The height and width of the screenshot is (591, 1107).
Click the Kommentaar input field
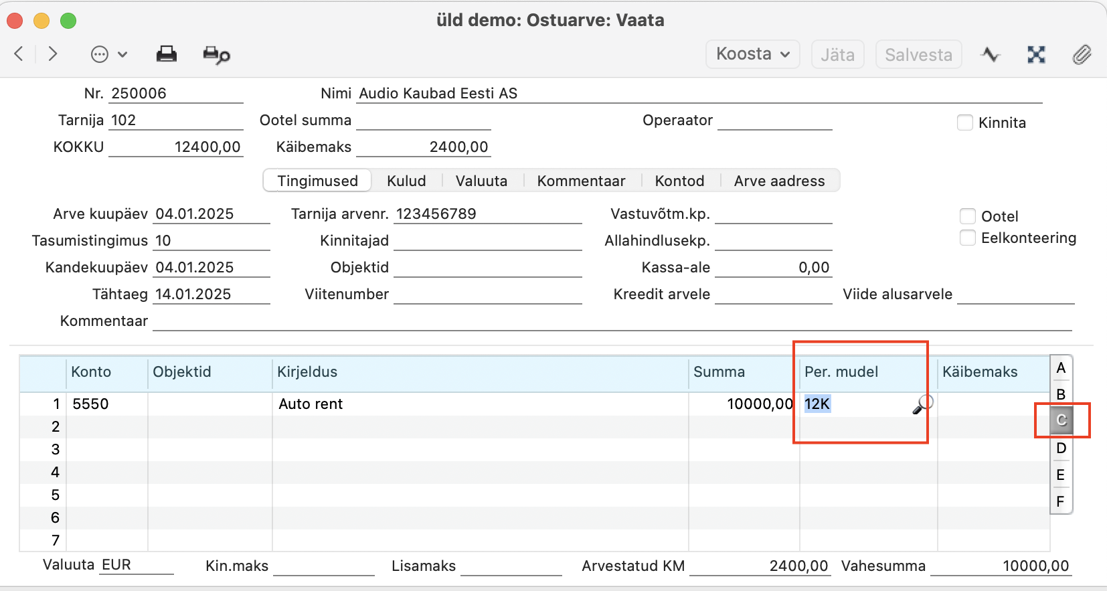coord(612,321)
